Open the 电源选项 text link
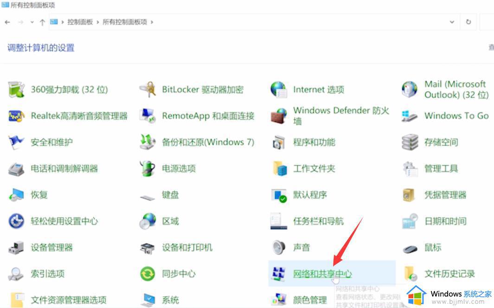 tap(179, 169)
